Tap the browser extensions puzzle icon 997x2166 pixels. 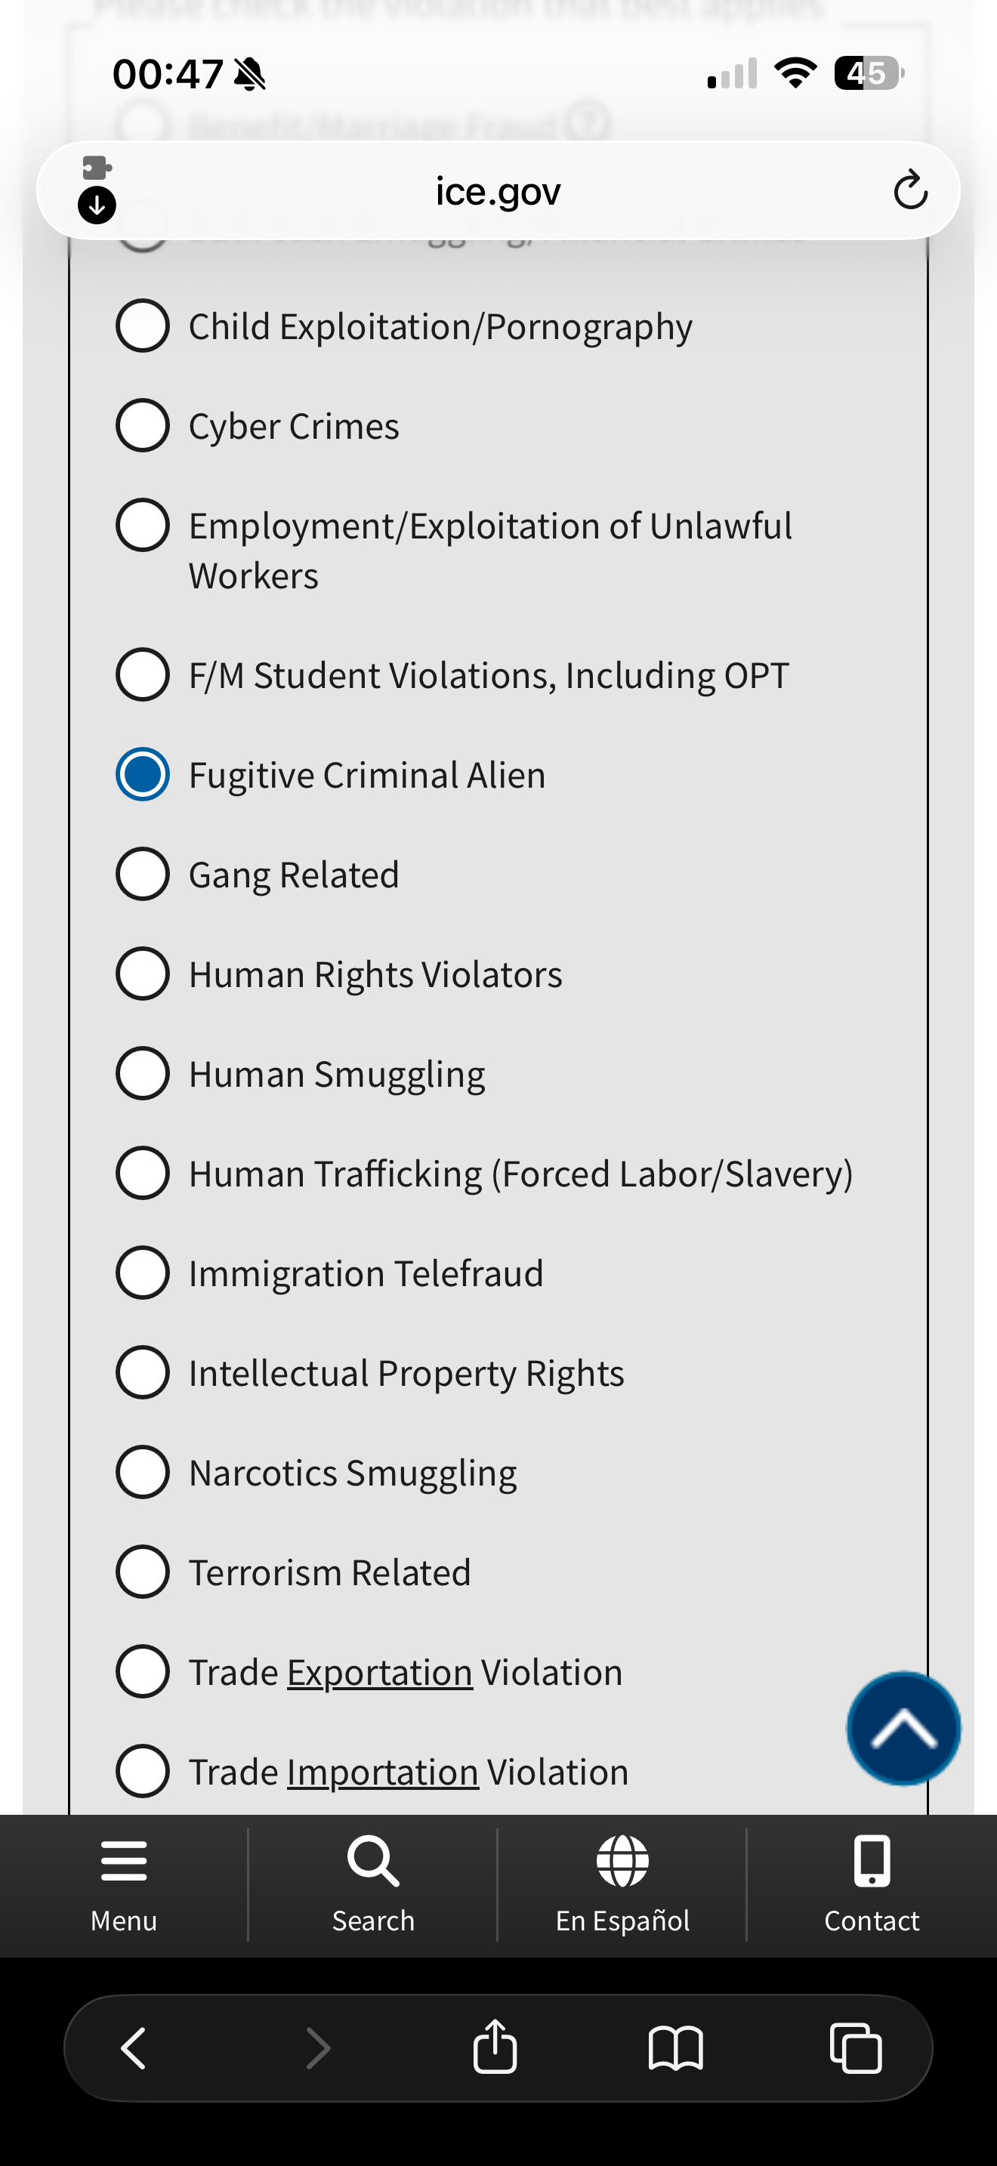click(97, 168)
